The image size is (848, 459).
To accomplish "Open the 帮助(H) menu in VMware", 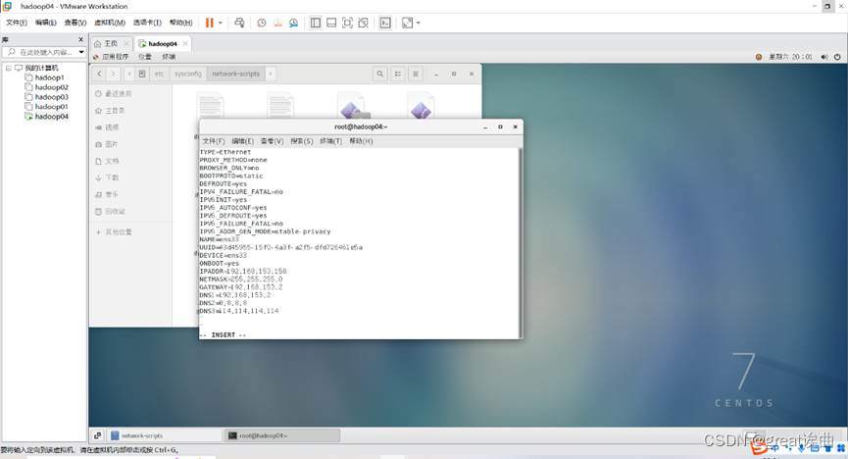I will (x=180, y=23).
